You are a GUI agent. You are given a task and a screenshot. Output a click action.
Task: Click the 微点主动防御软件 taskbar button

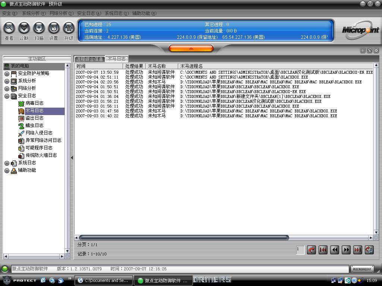click(x=163, y=280)
